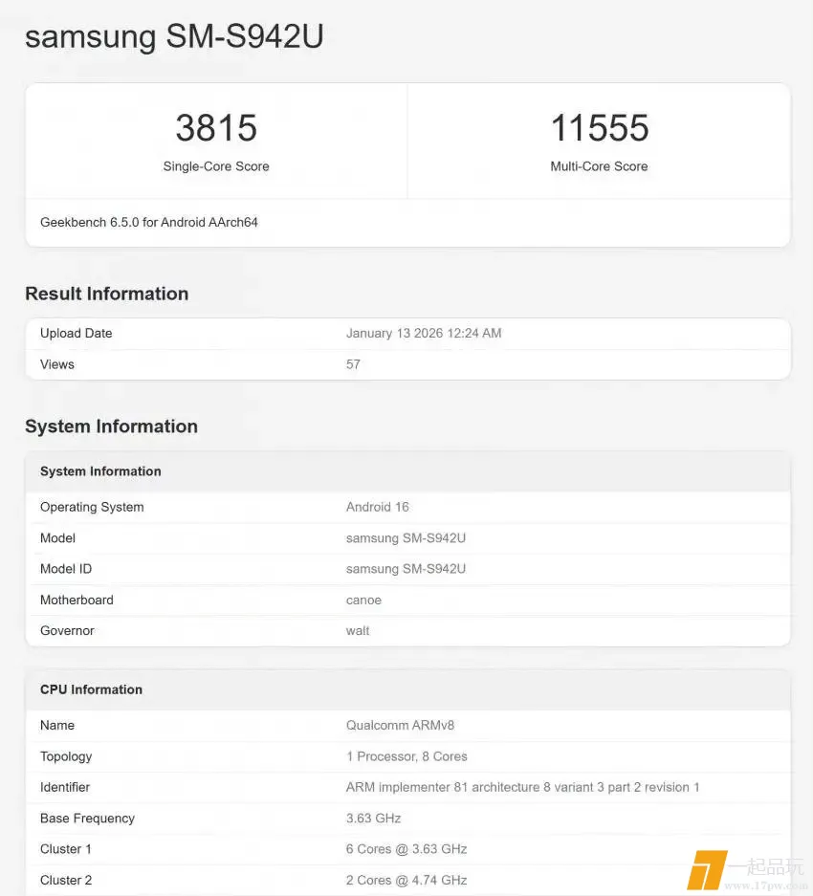
Task: Click the Views label
Action: [57, 364]
